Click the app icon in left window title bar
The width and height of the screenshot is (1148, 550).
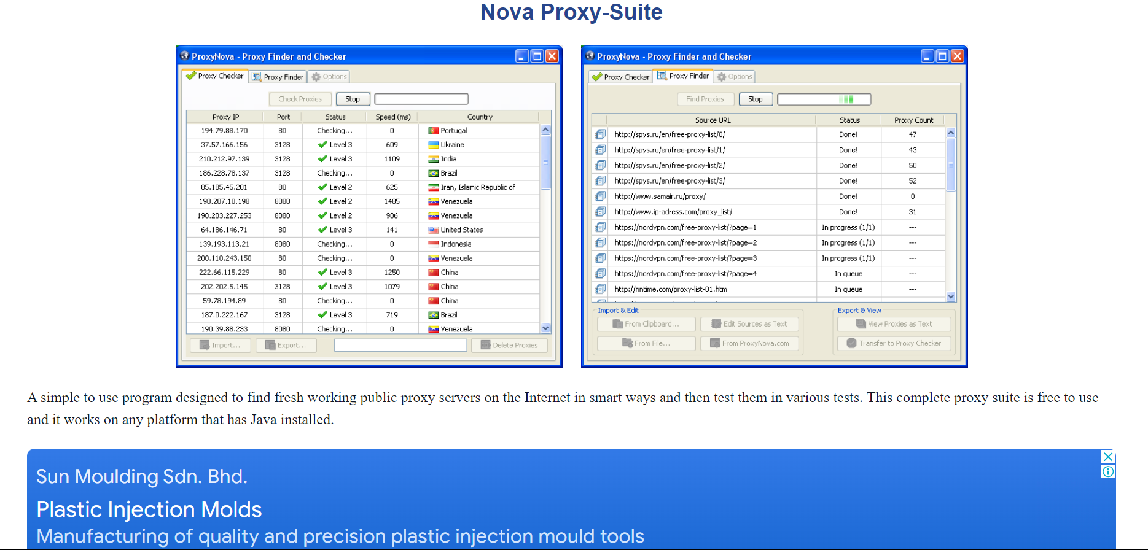click(184, 56)
